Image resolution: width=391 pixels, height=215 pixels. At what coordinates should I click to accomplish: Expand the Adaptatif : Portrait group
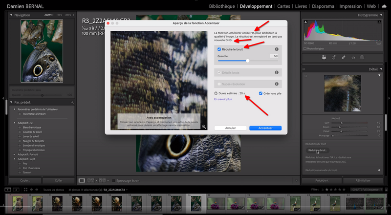point(15,154)
